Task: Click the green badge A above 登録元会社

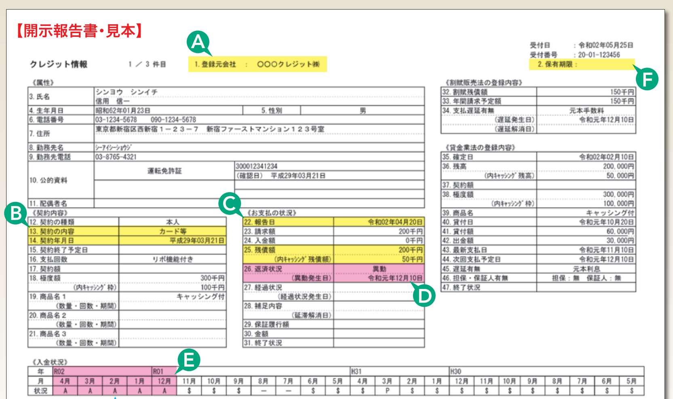Action: [x=198, y=42]
